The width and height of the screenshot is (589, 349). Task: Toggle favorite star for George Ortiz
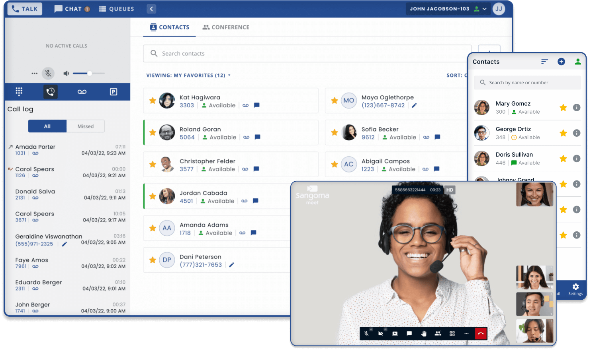tap(563, 133)
